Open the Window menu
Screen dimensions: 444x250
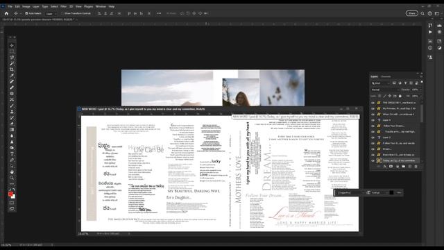click(101, 6)
